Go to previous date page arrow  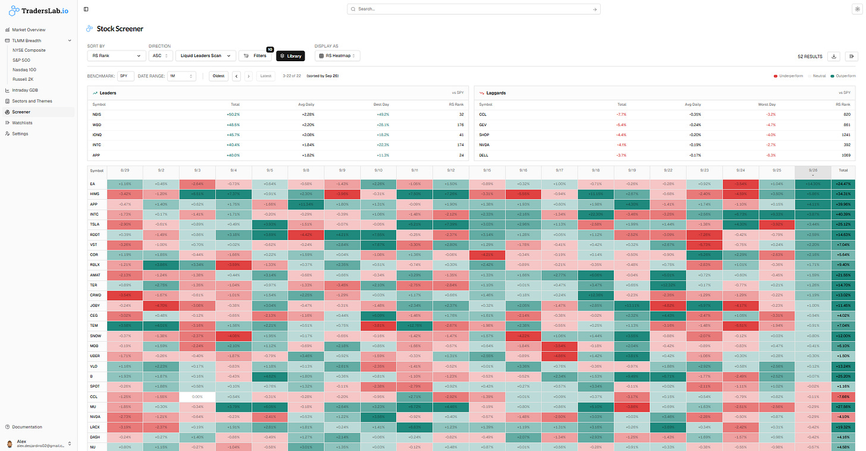click(236, 76)
